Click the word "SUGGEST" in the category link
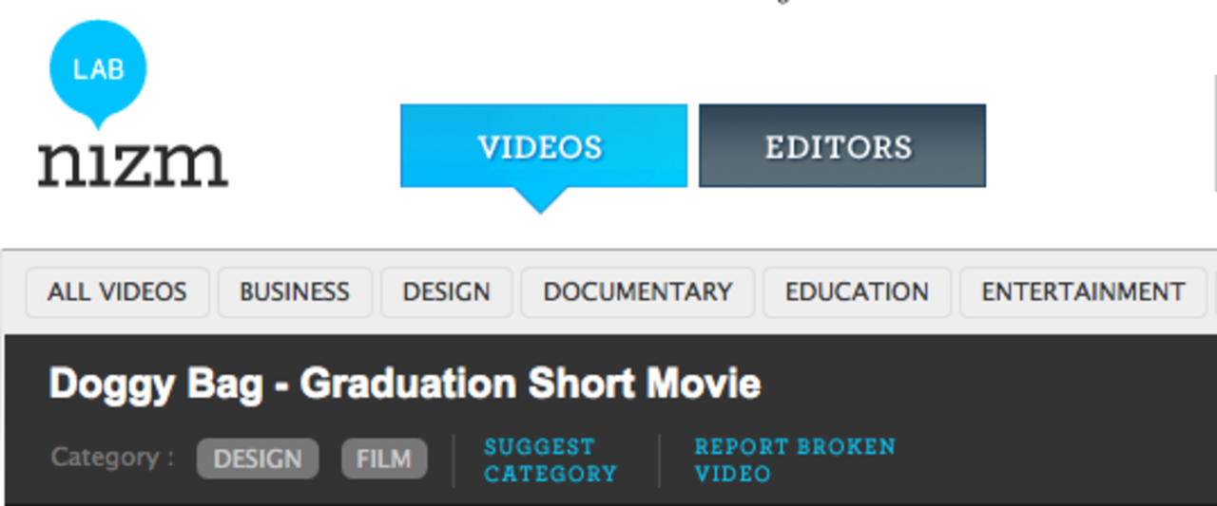 539,446
